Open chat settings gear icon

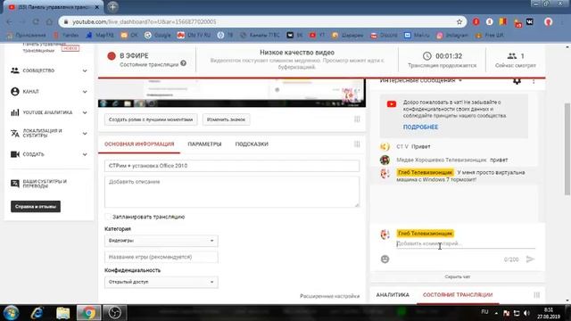517,81
